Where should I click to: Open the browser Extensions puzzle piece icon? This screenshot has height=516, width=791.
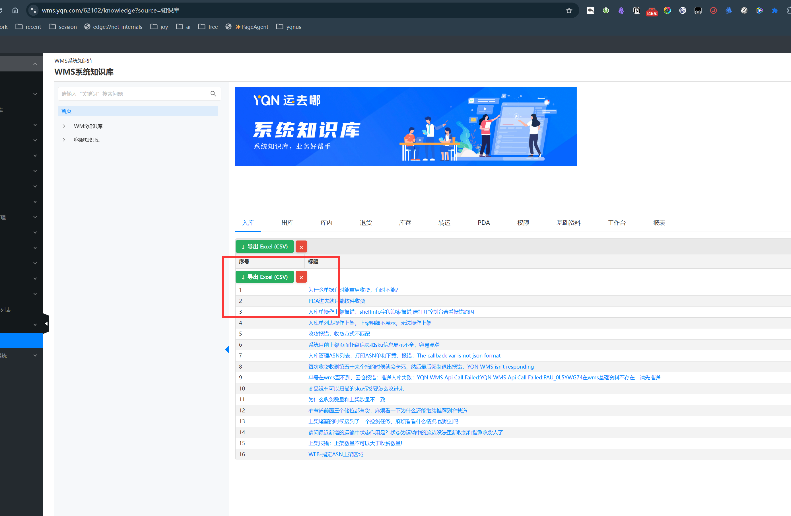pos(774,10)
